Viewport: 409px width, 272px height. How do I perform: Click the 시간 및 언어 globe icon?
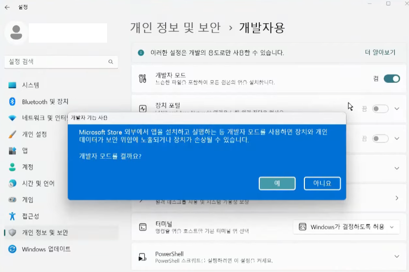coord(12,184)
